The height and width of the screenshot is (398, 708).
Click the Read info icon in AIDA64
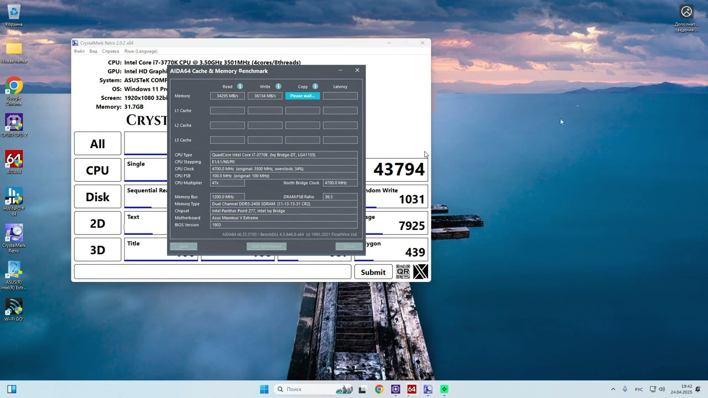click(240, 86)
